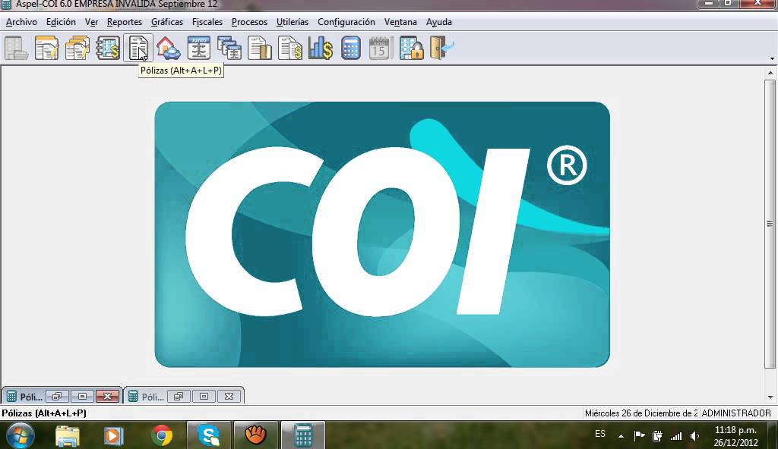Click the ES language indicator
The height and width of the screenshot is (449, 778).
[600, 434]
